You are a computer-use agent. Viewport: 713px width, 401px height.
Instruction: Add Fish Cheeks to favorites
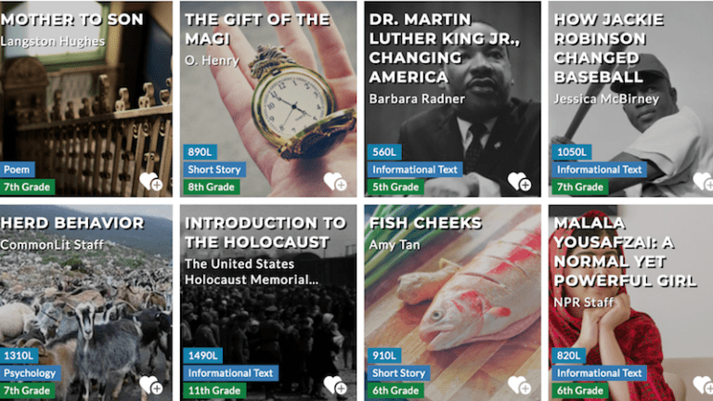click(x=519, y=385)
